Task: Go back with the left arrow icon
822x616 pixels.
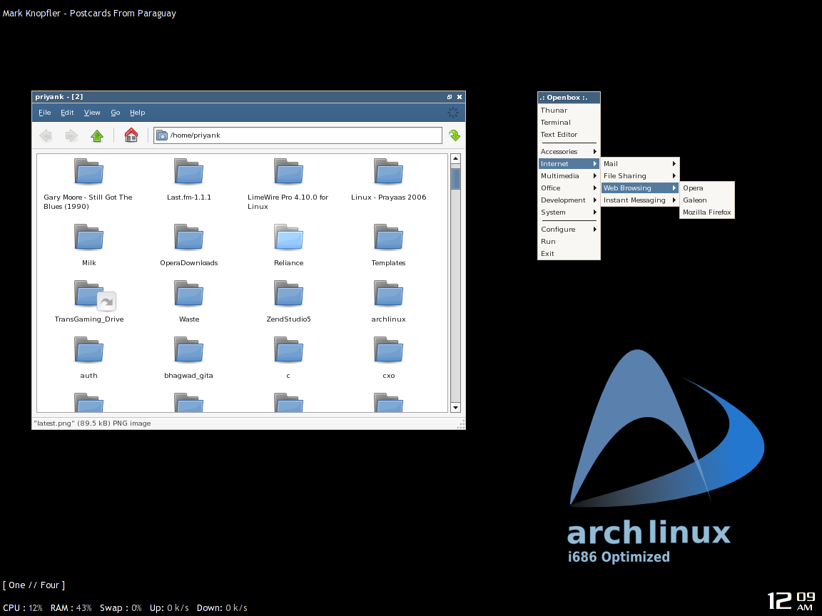Action: 46,135
